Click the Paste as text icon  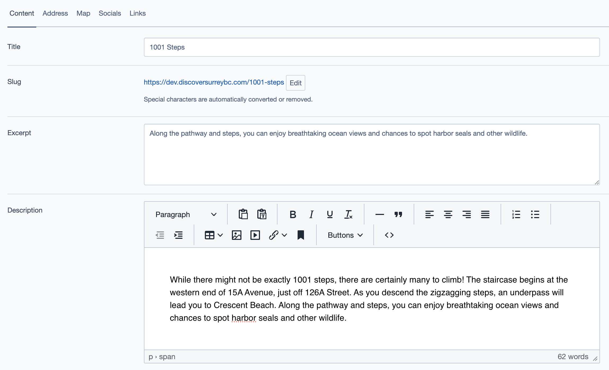262,214
